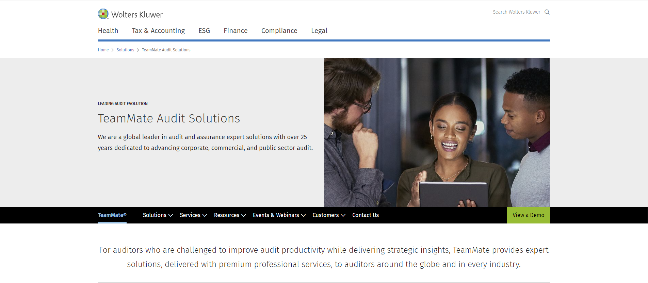The image size is (648, 283).
Task: Open the Finance menu
Action: [x=236, y=31]
